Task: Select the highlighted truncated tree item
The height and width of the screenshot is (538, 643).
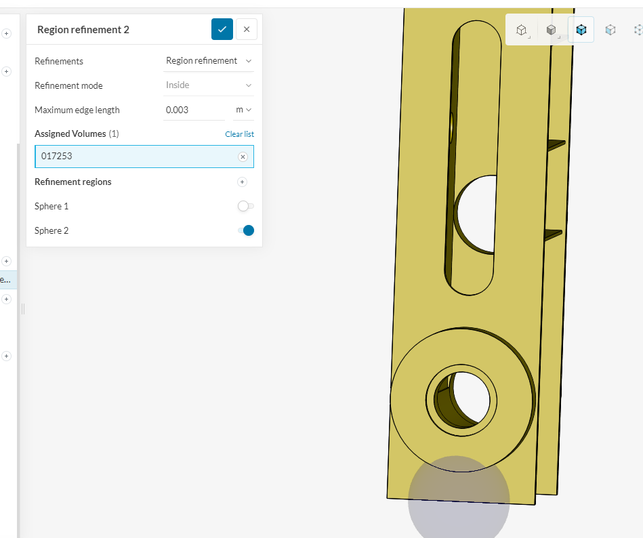Action: (x=8, y=280)
